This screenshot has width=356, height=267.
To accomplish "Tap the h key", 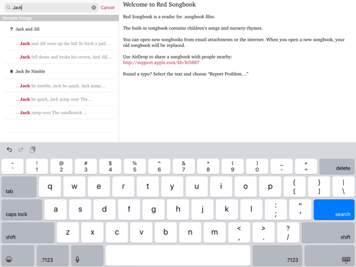I will 178,210.
